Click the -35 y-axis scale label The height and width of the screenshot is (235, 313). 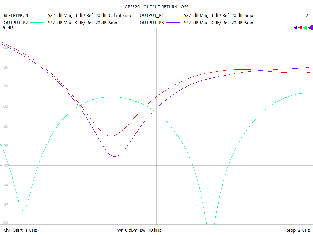[6, 126]
